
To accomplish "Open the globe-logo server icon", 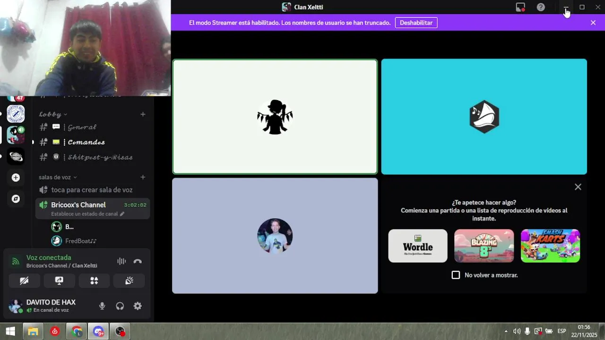I will 16,156.
